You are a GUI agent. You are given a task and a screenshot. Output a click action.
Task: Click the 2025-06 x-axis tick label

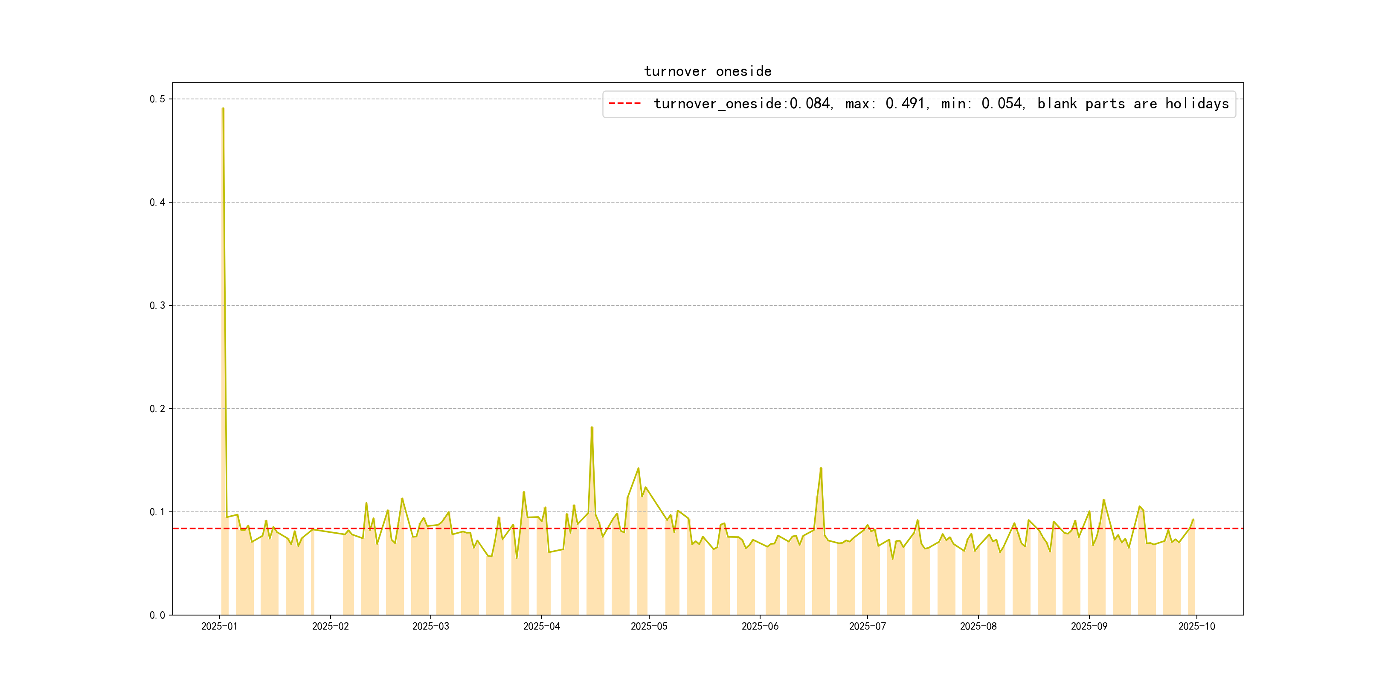click(760, 626)
